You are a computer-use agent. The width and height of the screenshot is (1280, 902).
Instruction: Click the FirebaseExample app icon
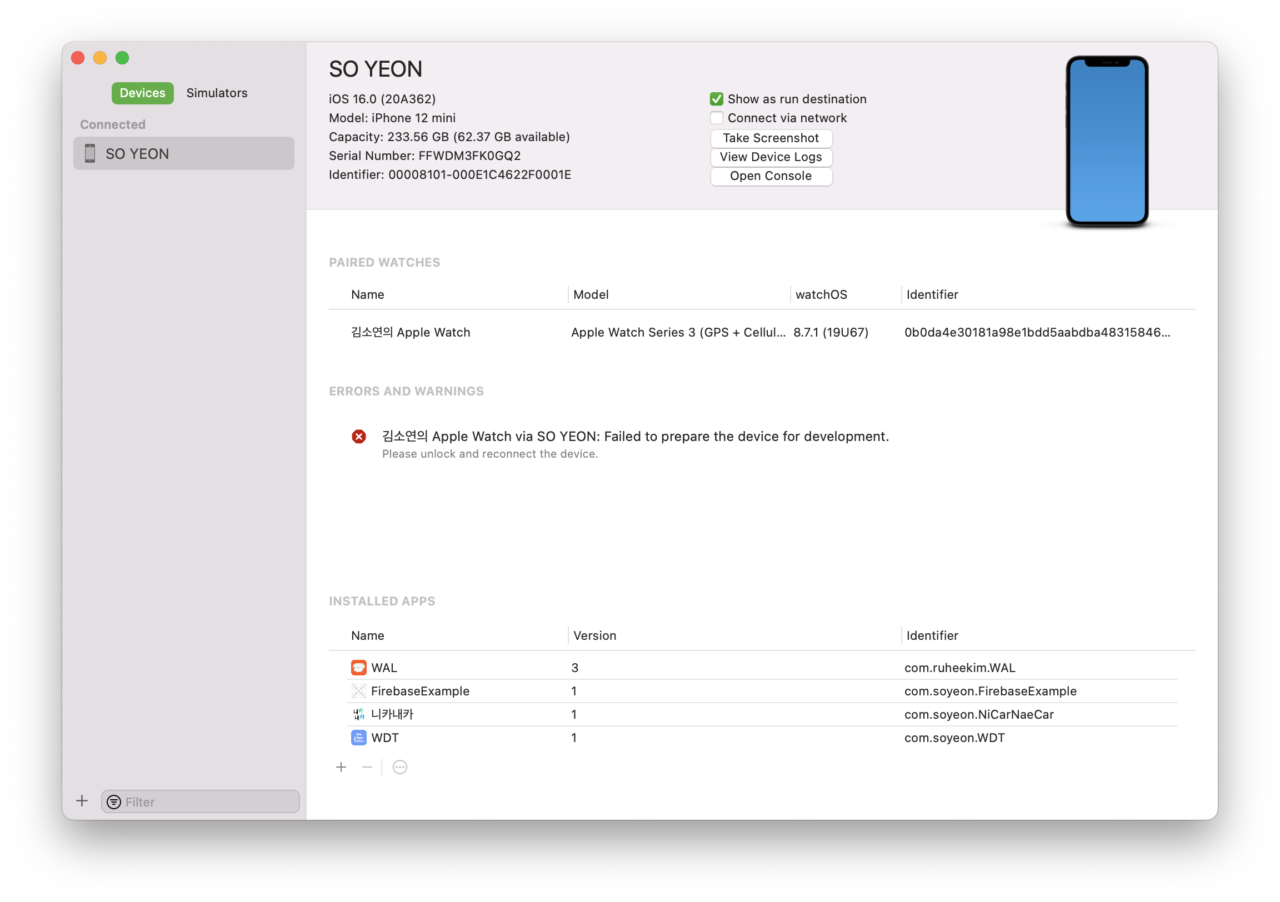(x=358, y=691)
